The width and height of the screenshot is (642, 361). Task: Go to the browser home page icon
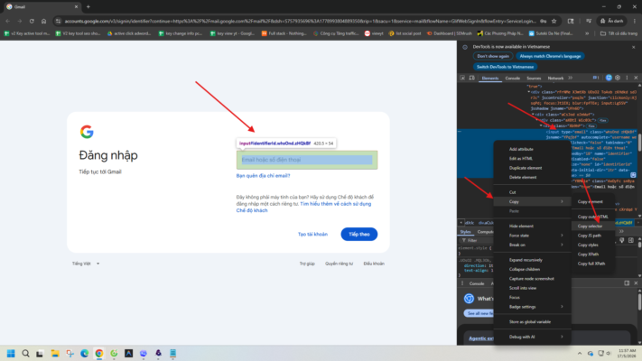coord(43,21)
